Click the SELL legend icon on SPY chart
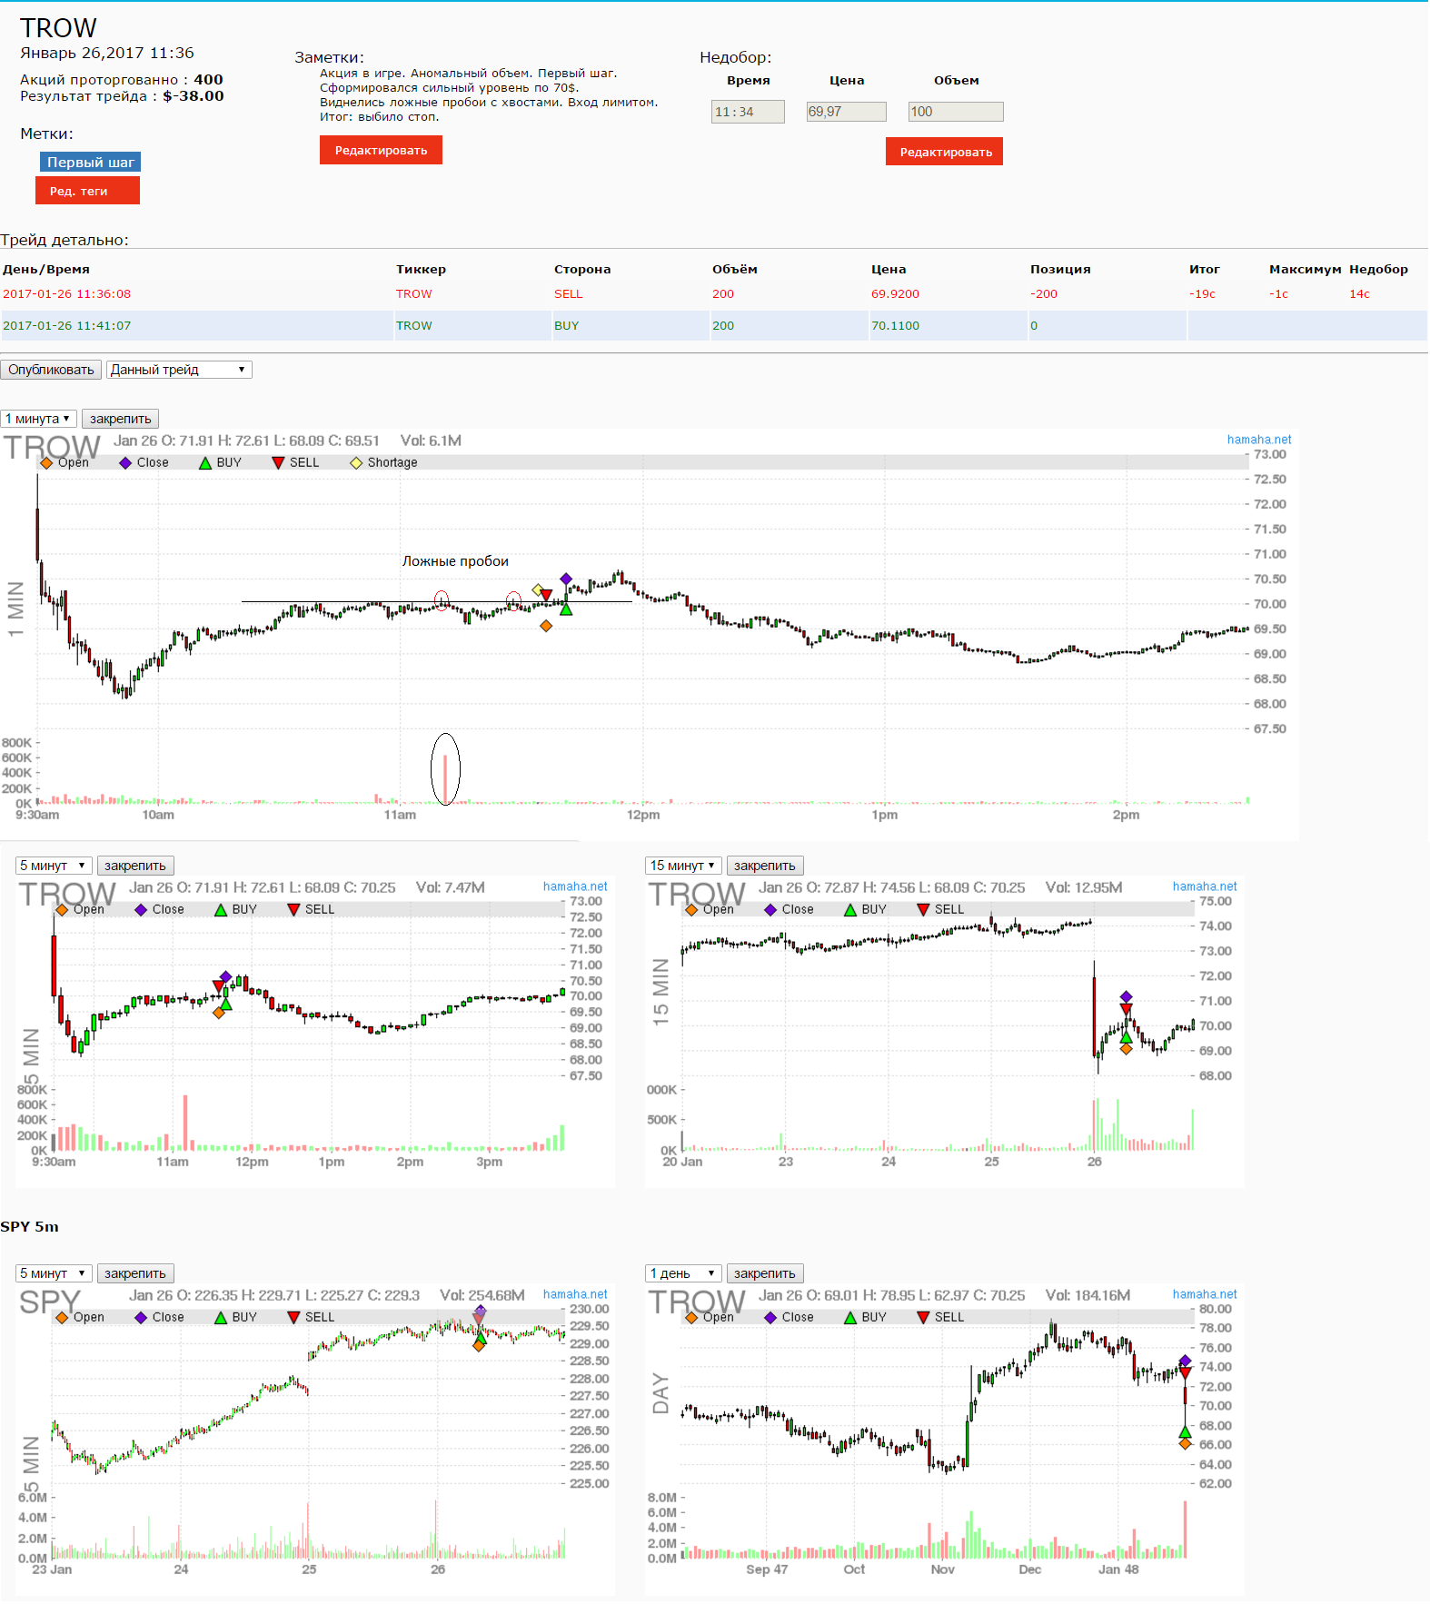1430x1604 pixels. coord(293,1318)
